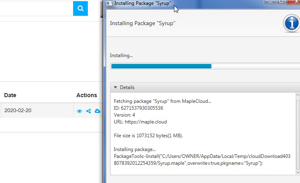Download the 2020-02-20 entry via cloud icon
The image size is (300, 183).
coord(98,111)
